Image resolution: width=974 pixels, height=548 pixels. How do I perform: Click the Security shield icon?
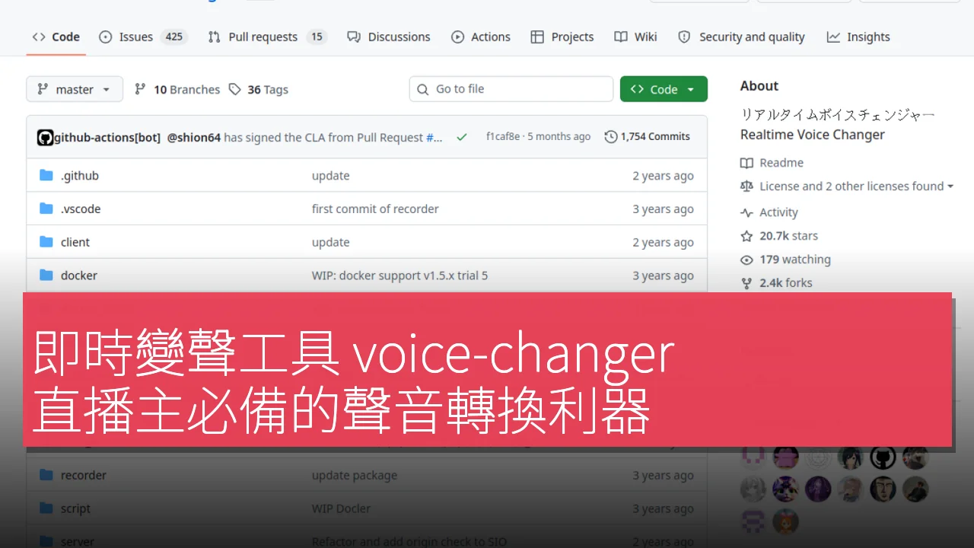pos(684,37)
